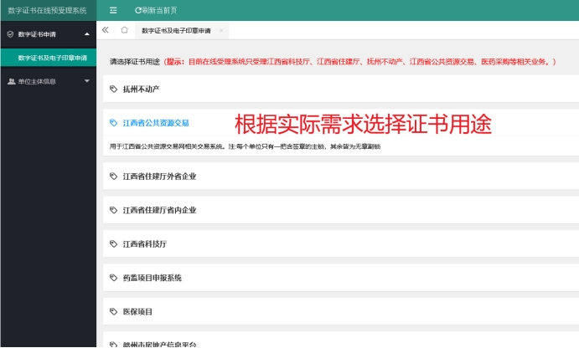This screenshot has width=579, height=348.
Task: Click the tag icon next to 江西省住建厅省内企业
Action: 113,210
